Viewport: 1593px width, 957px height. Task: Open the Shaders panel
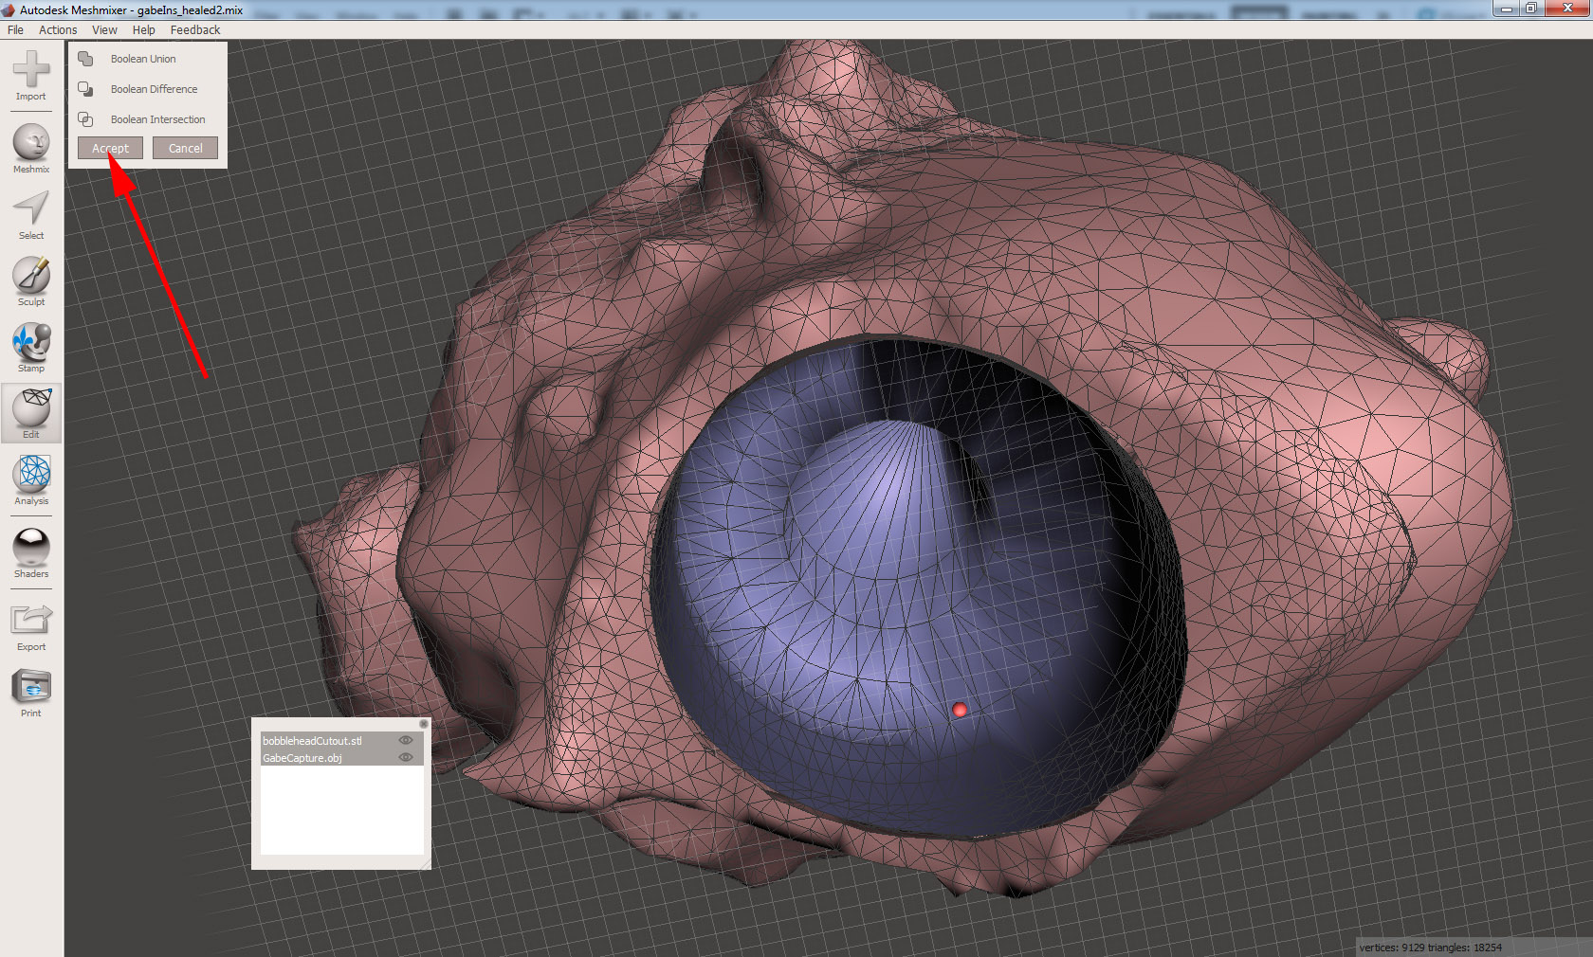point(31,553)
